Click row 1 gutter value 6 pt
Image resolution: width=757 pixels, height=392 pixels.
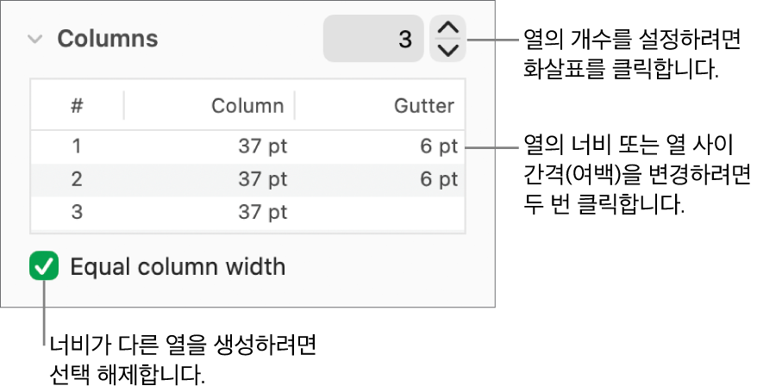point(439,146)
